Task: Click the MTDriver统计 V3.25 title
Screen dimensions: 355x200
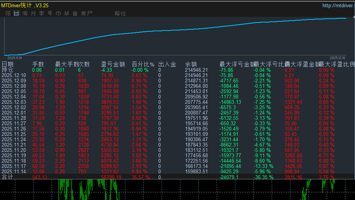Action: pos(25,5)
